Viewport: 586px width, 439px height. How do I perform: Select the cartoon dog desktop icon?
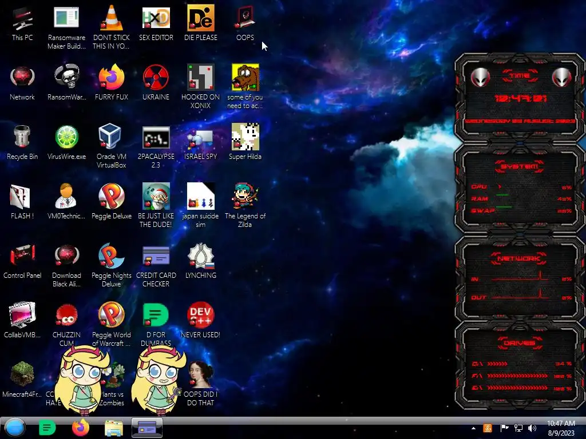[x=245, y=77]
